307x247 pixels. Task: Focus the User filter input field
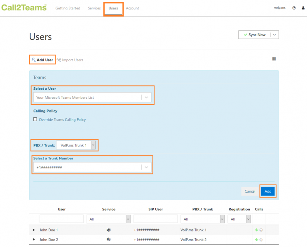tap(61, 219)
